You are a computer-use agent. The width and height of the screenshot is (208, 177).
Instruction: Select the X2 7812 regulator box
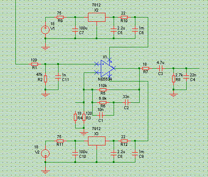tap(97, 17)
